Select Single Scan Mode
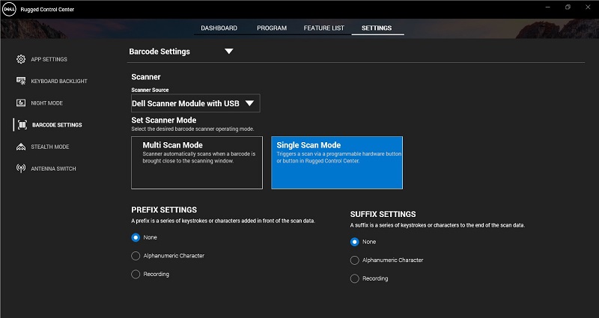 337,162
